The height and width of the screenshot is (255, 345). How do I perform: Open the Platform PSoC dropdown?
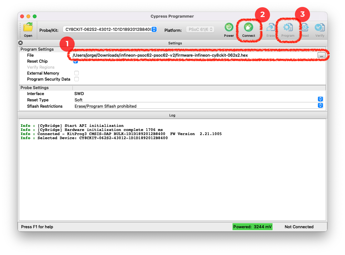[x=200, y=30]
